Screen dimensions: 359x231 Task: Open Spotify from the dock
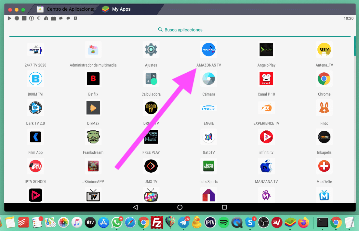pos(224,222)
